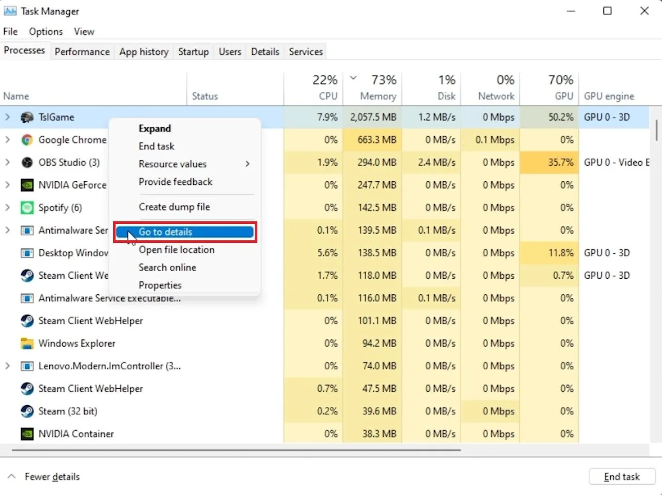The width and height of the screenshot is (662, 495).
Task: Switch to the App history tab
Action: pyautogui.click(x=144, y=51)
